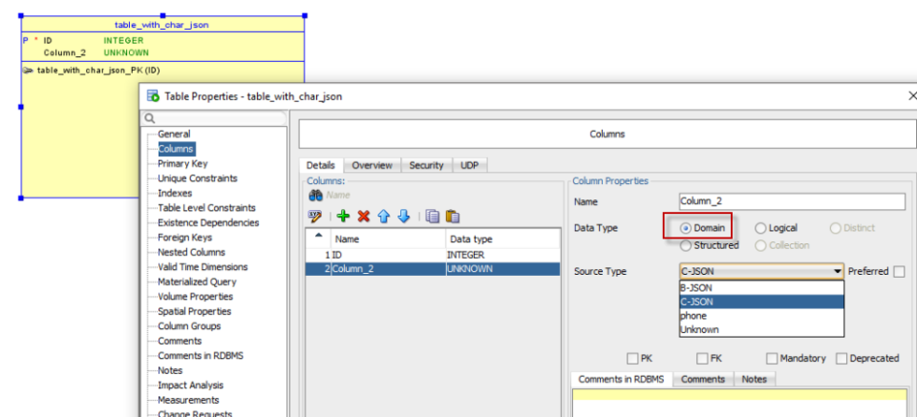Choose B-JSON from the Source Type list

pos(695,287)
